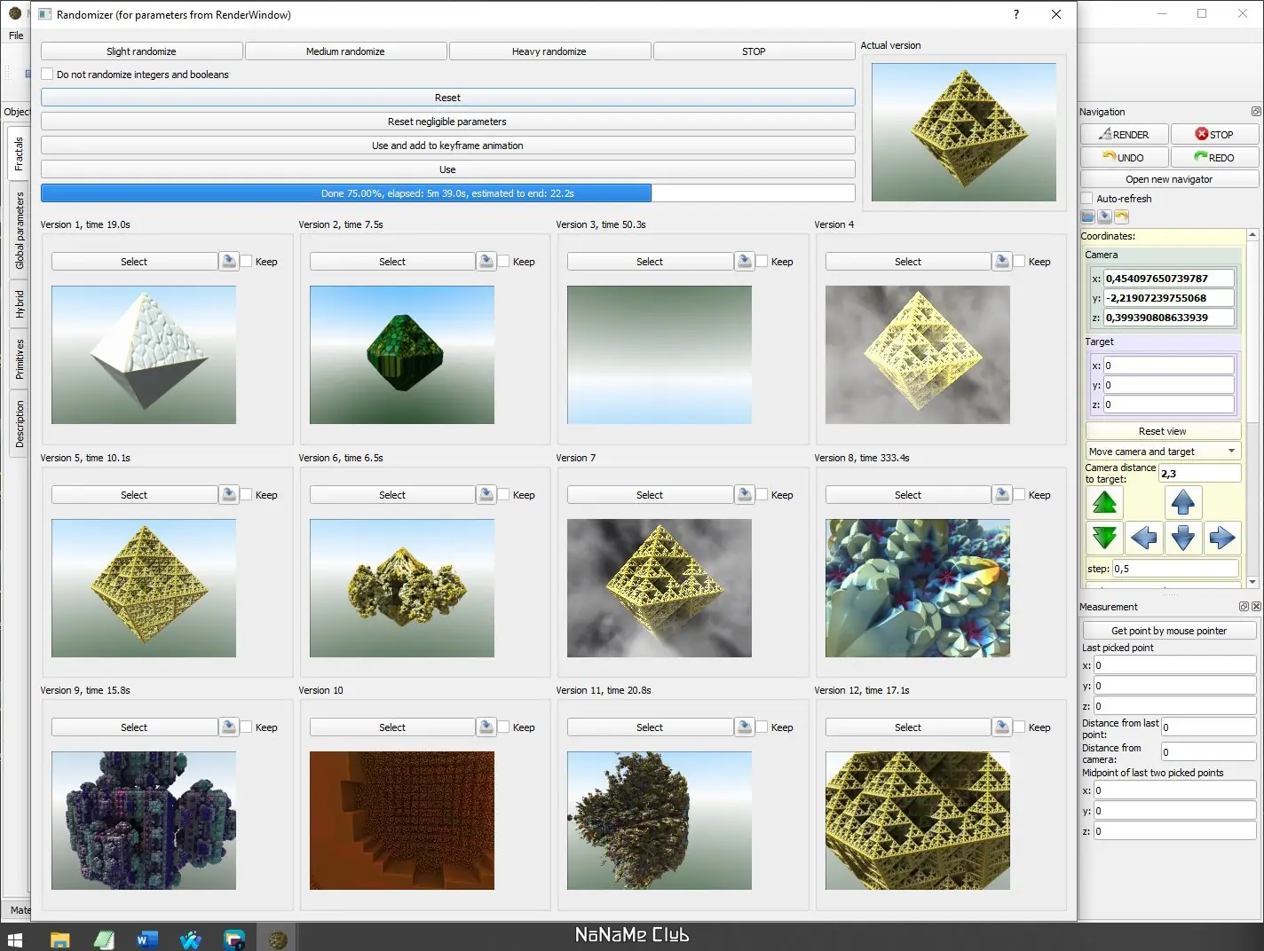The width and height of the screenshot is (1264, 951).
Task: Click the Heavy randomize button
Action: (x=549, y=51)
